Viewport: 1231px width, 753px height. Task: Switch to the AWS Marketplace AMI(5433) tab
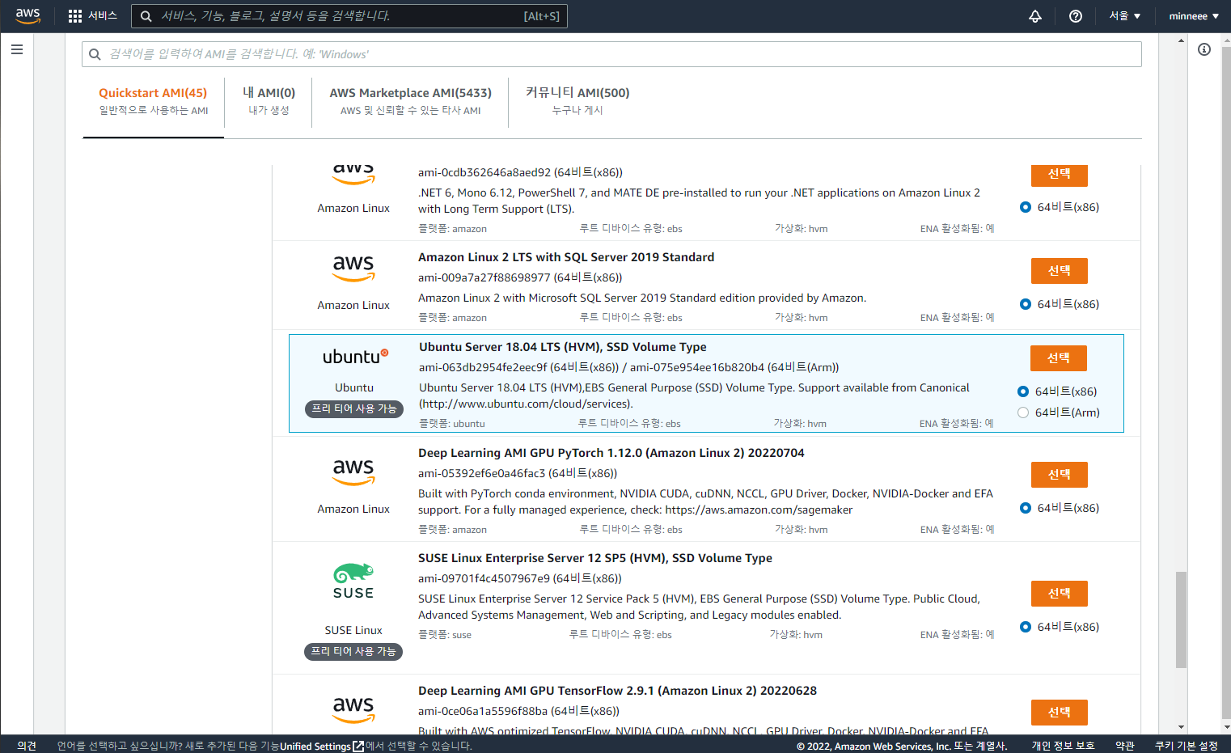(410, 101)
